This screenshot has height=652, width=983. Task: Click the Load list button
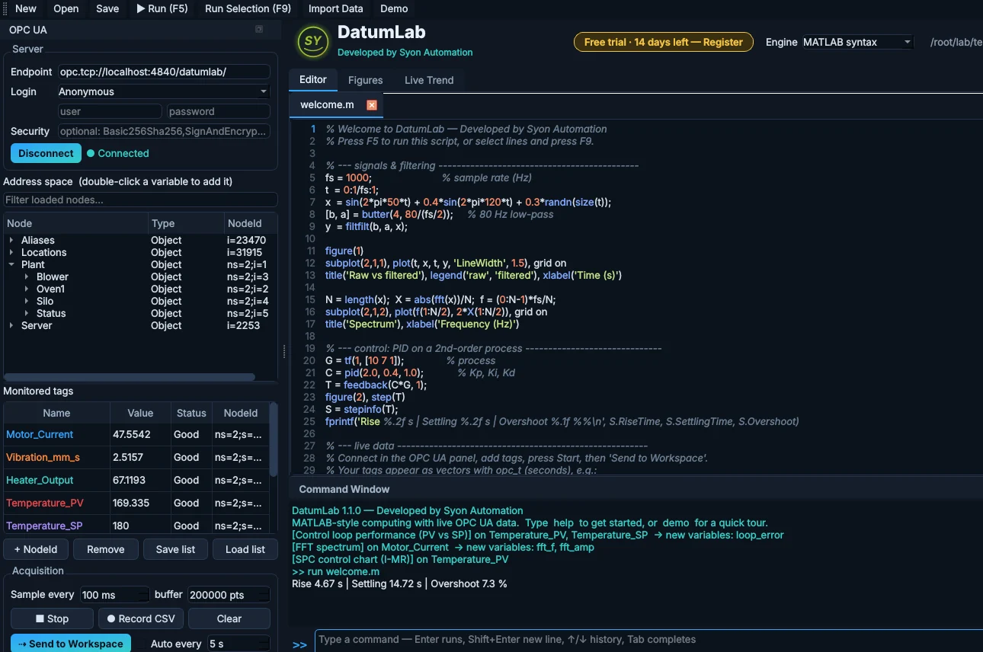coord(245,549)
